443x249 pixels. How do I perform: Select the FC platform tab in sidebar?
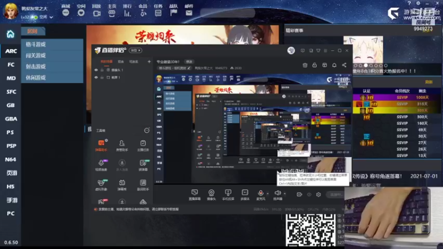point(11,65)
